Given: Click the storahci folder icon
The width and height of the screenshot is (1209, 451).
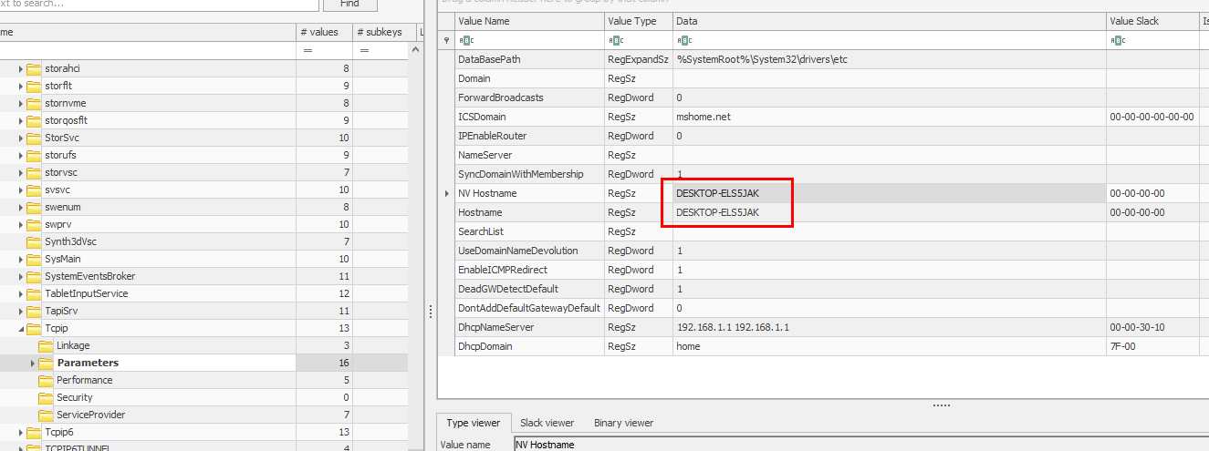Looking at the screenshot, I should pos(34,69).
